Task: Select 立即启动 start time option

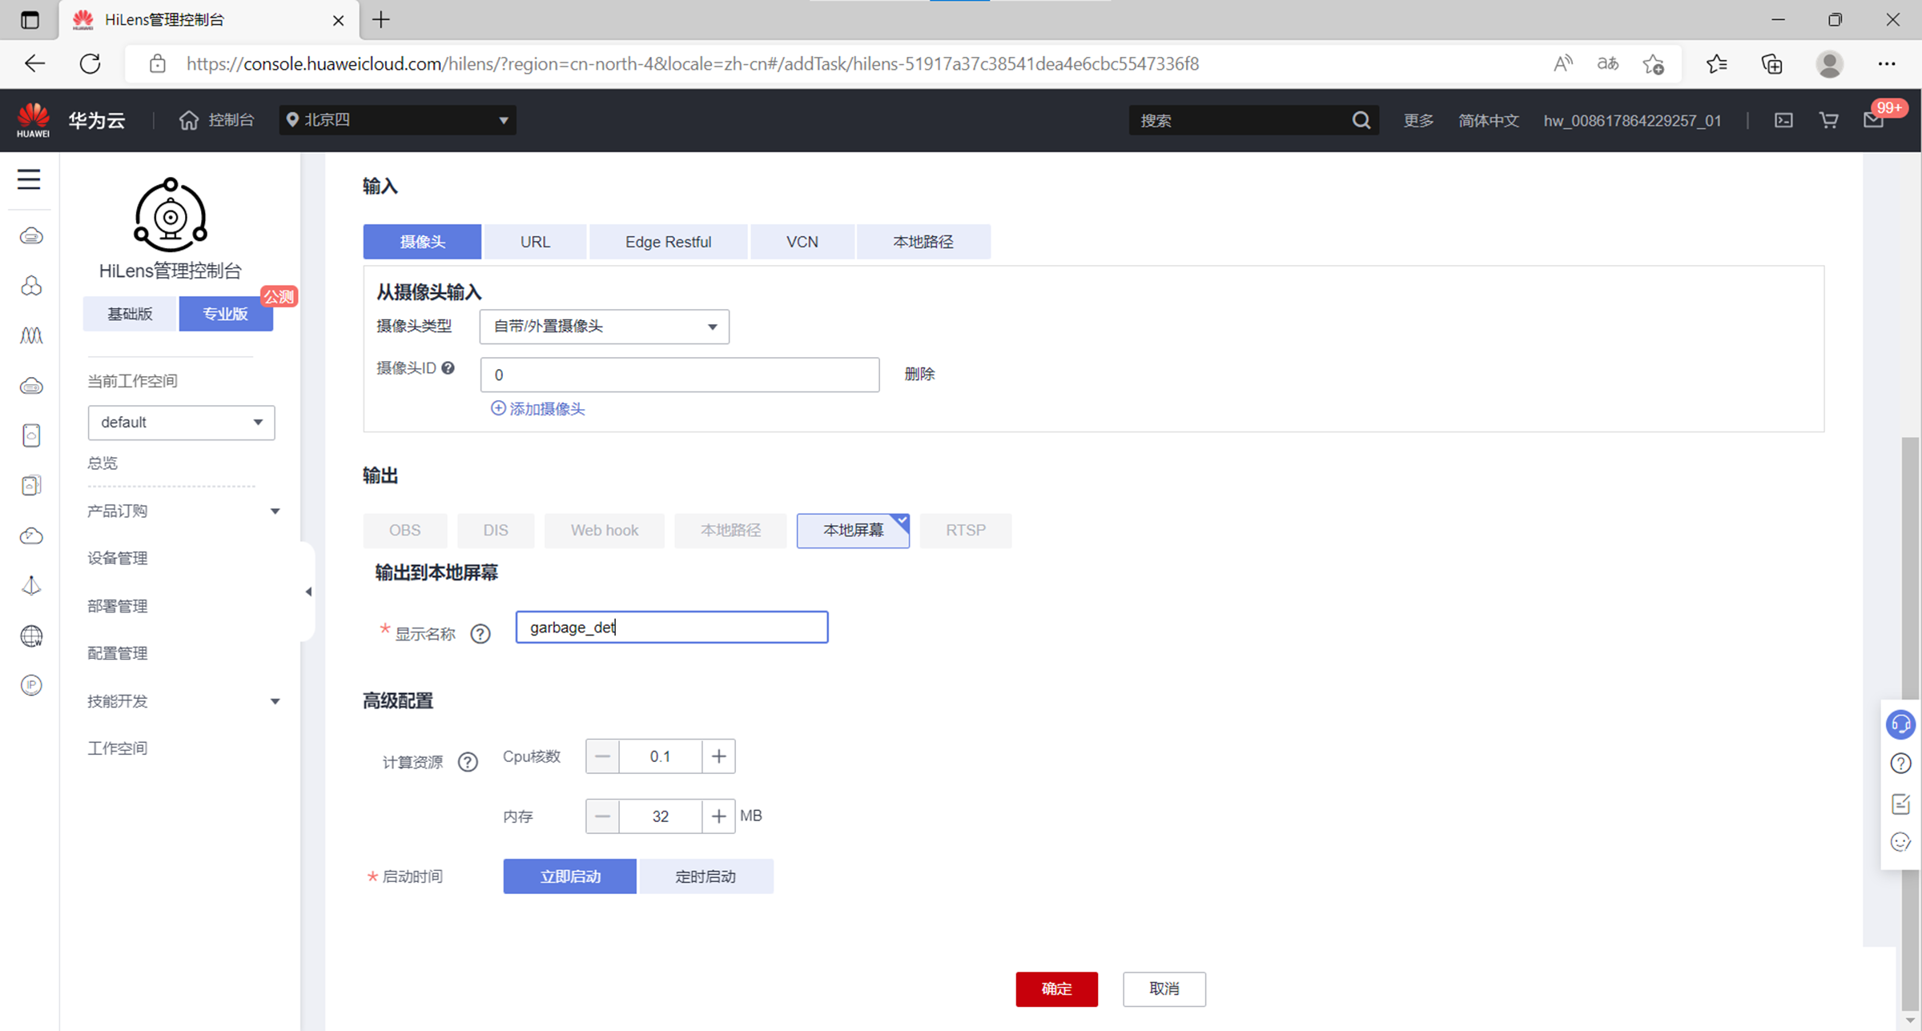Action: [569, 877]
